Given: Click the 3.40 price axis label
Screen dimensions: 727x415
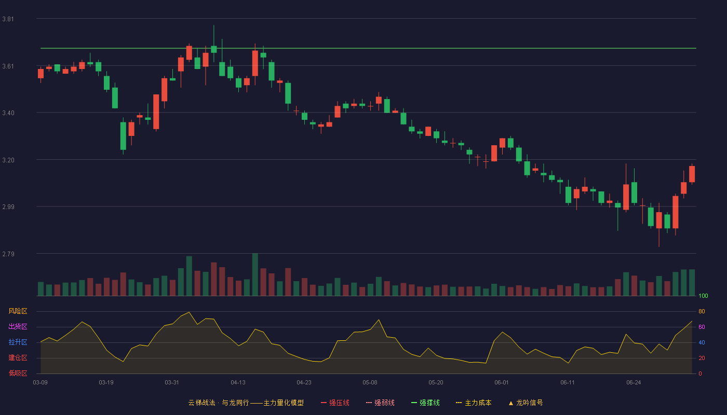Looking at the screenshot, I should click(x=8, y=113).
